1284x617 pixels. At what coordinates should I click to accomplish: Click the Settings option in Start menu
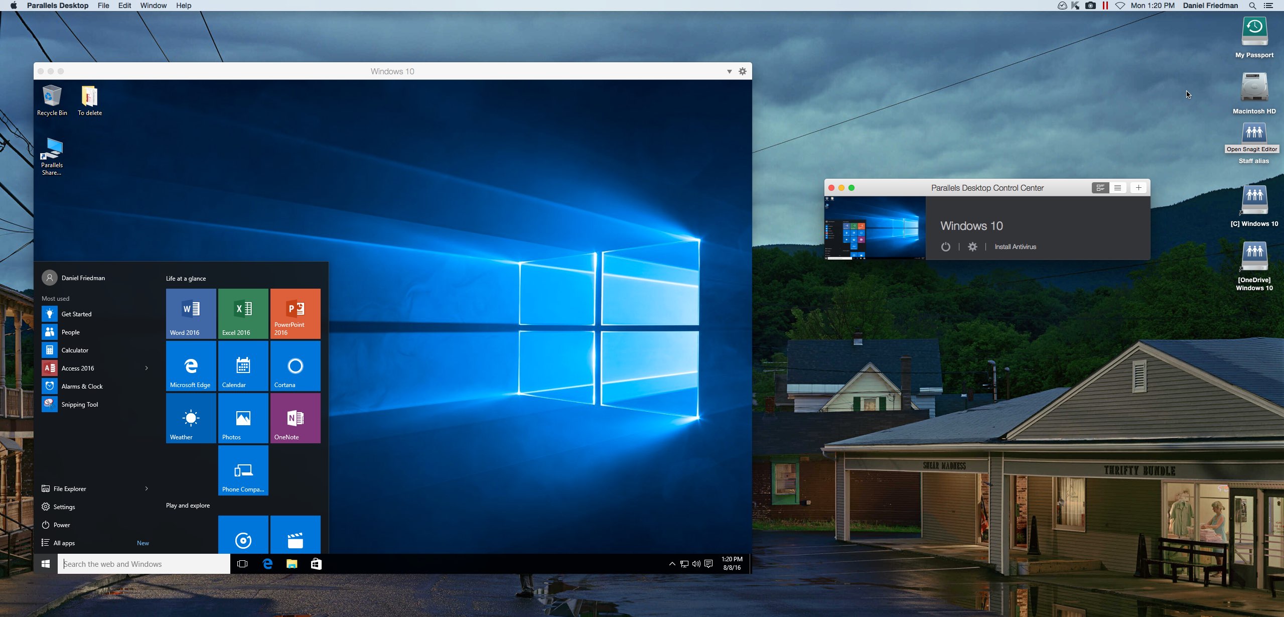64,507
